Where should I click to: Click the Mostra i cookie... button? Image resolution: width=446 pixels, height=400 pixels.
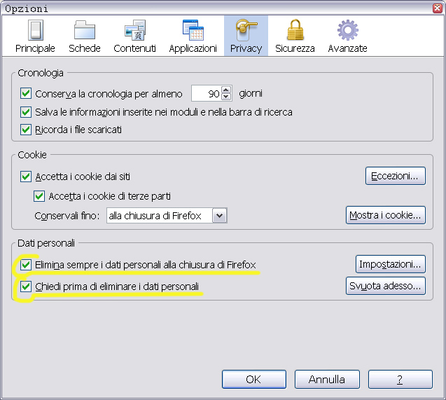[386, 215]
